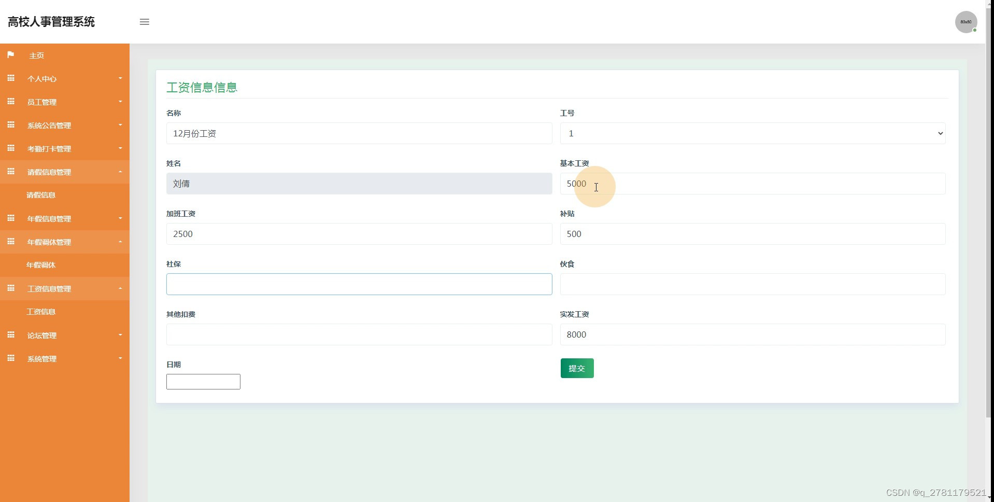Focus the 基本工资 field showing 5000

pos(752,184)
